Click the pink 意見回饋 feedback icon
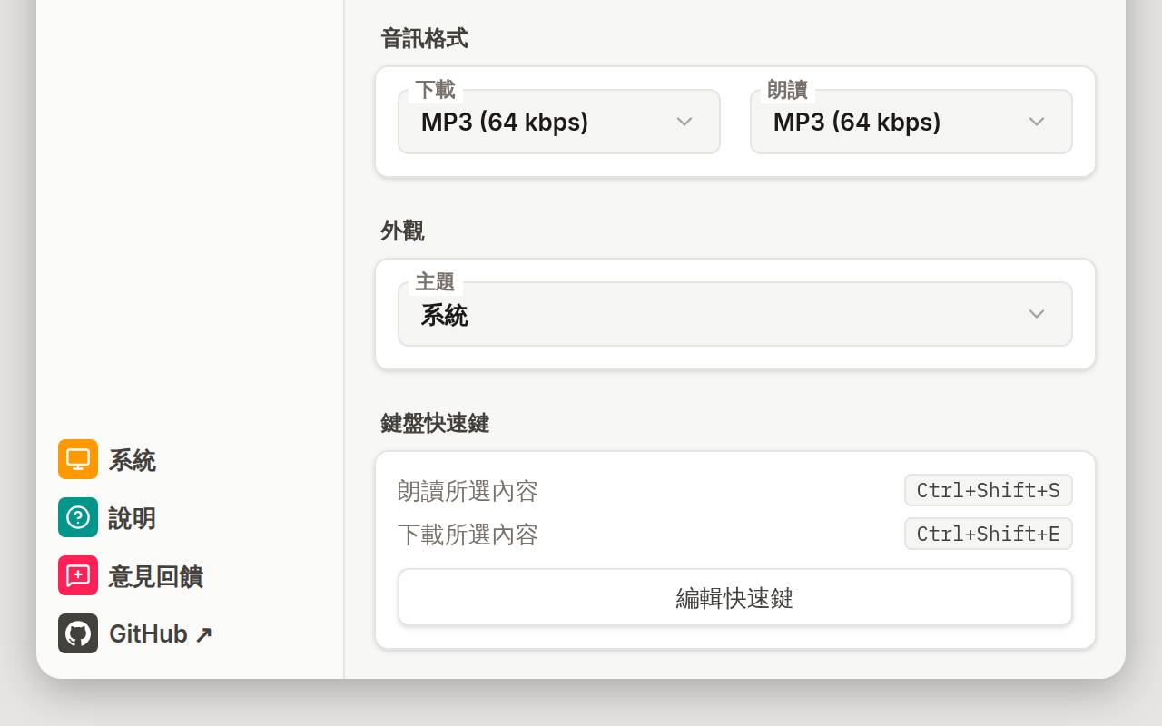The height and width of the screenshot is (726, 1162). coord(78,575)
